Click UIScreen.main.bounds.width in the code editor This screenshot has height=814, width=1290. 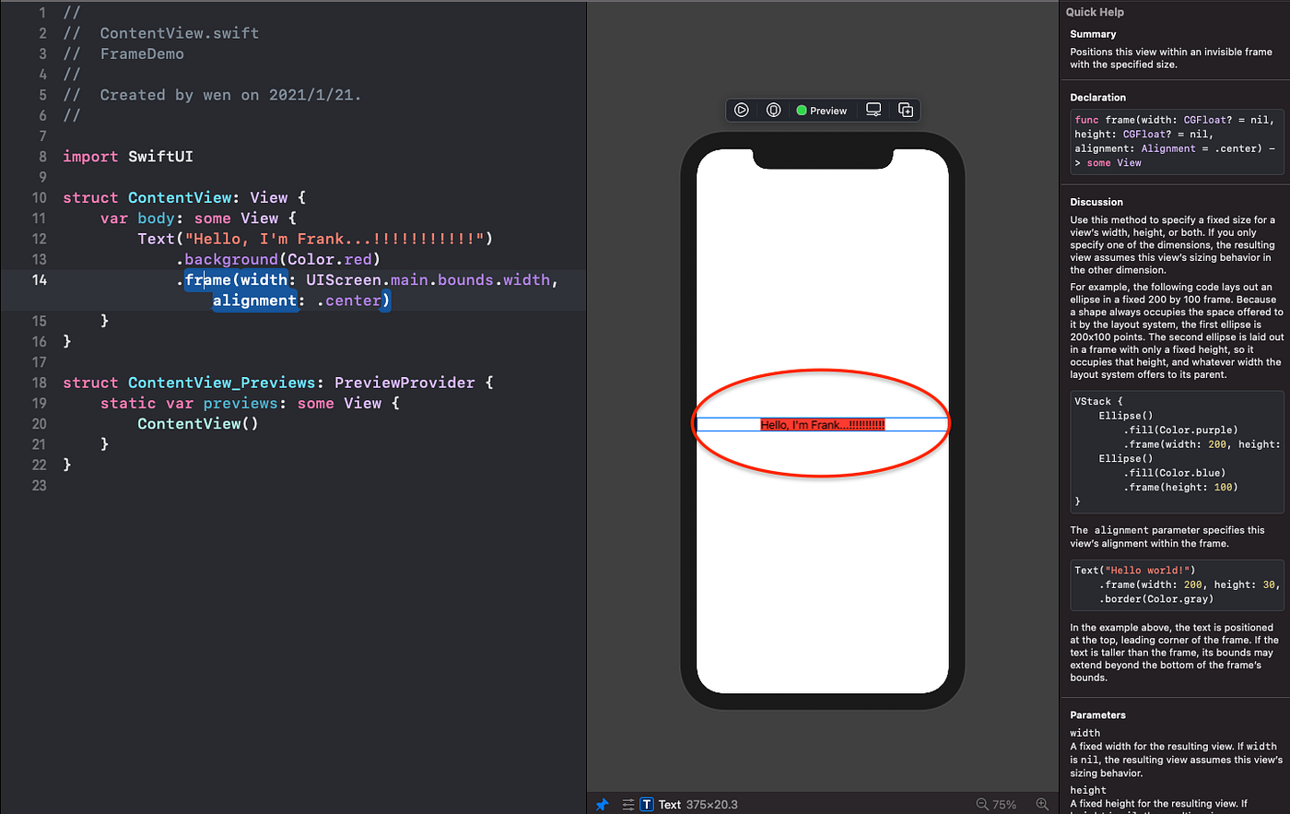pos(428,279)
